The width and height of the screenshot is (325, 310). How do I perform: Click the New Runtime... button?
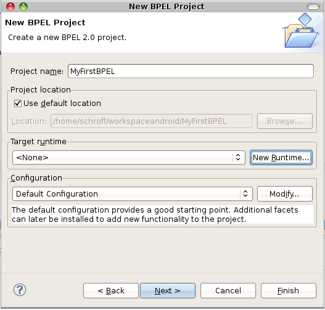pyautogui.click(x=281, y=158)
